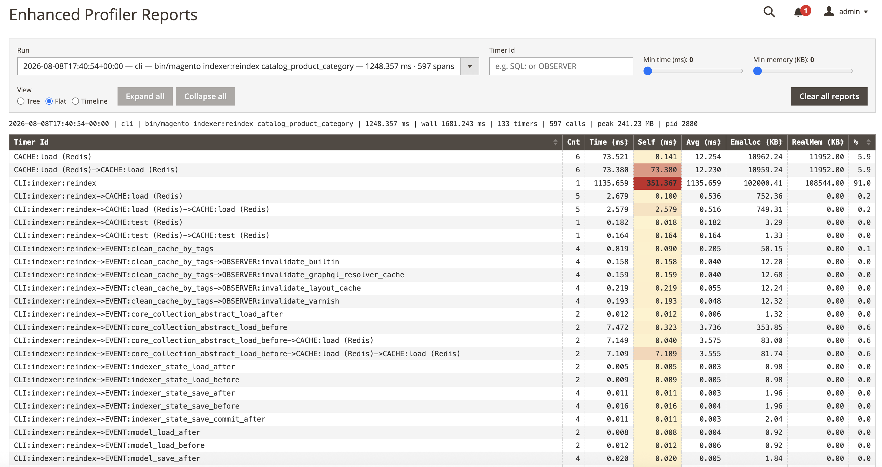Click the 1135.659 Time cell of CLI:indexer:reindex

609,183
